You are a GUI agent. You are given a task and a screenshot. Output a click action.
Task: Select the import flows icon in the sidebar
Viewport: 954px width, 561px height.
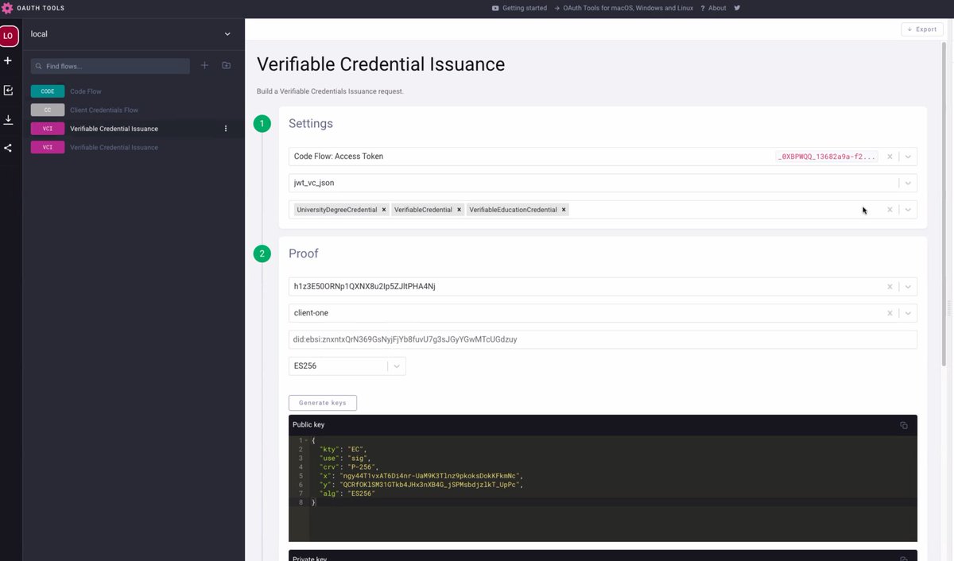coord(8,90)
